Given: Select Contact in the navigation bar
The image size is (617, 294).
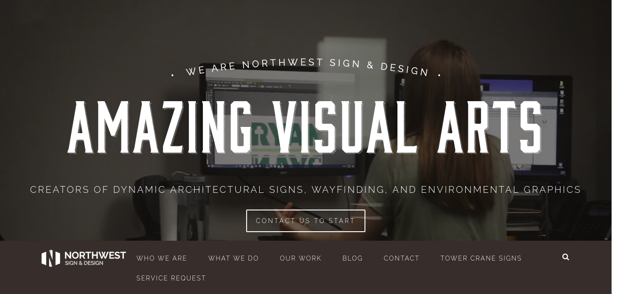Looking at the screenshot, I should [x=402, y=258].
